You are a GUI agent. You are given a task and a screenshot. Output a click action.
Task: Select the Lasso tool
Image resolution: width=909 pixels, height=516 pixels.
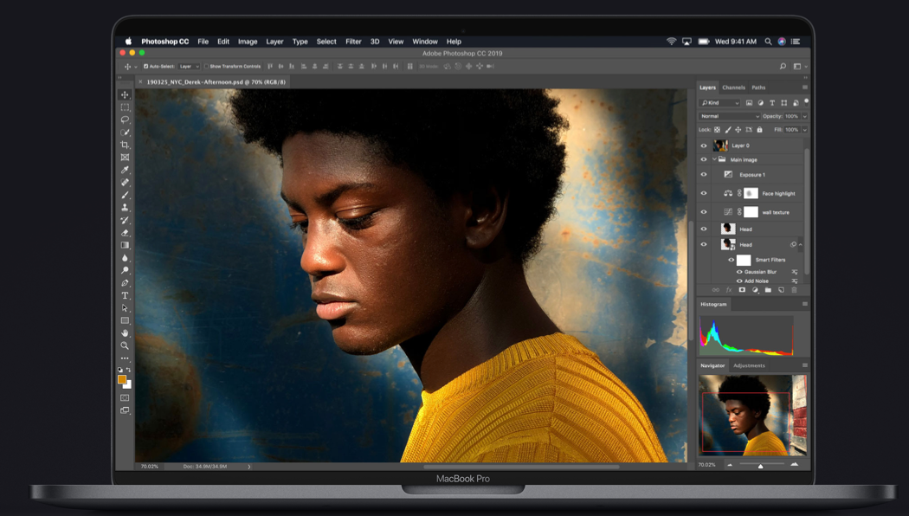(x=125, y=119)
